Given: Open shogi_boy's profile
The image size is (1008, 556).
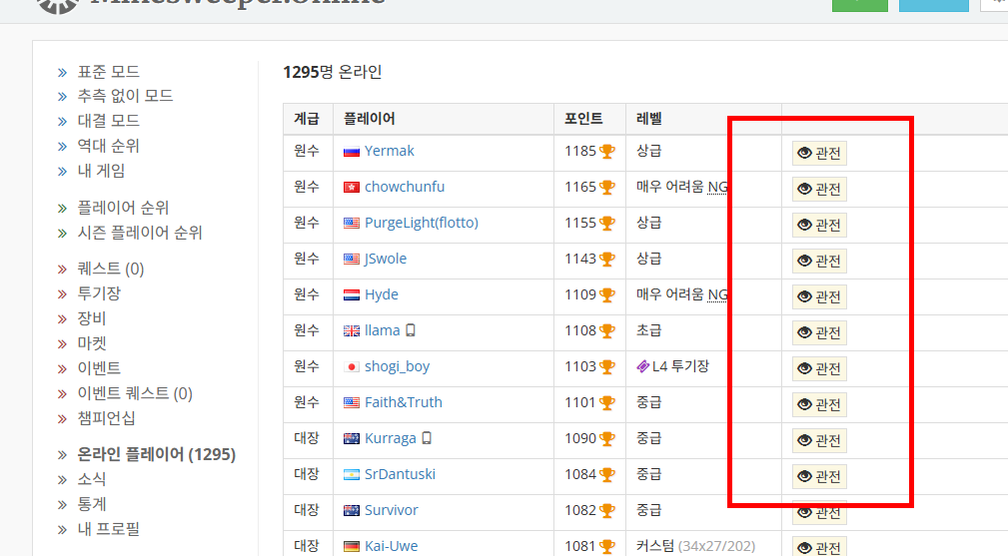Looking at the screenshot, I should click(397, 366).
